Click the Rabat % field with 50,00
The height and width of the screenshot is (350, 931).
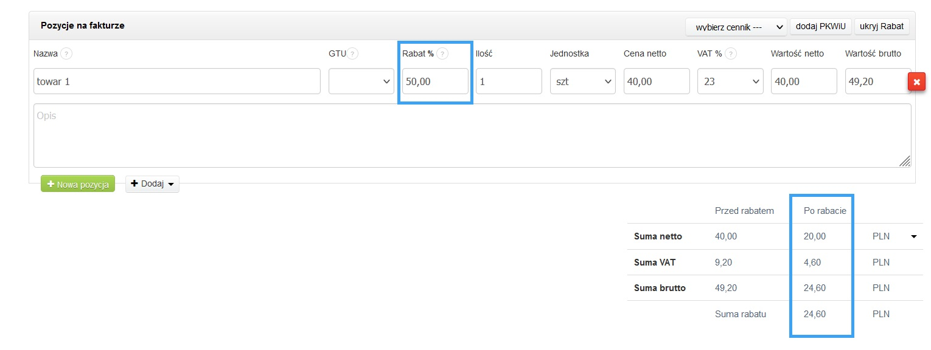point(435,81)
